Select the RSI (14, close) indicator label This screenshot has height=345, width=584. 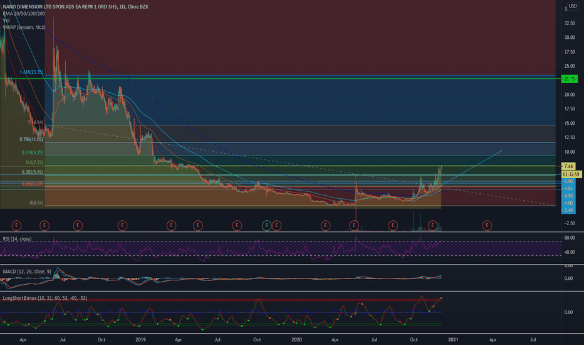tap(17, 239)
